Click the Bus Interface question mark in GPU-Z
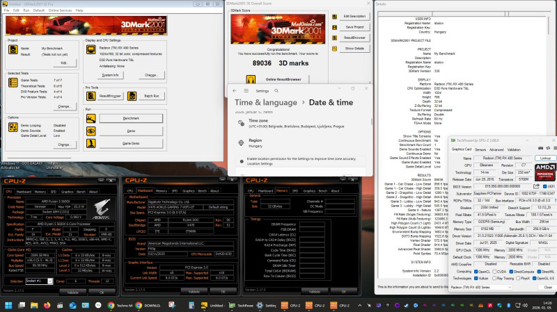This screenshot has height=312, width=557. point(555,200)
